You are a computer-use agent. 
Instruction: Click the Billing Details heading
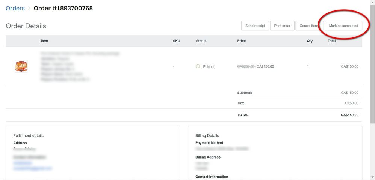(x=207, y=136)
